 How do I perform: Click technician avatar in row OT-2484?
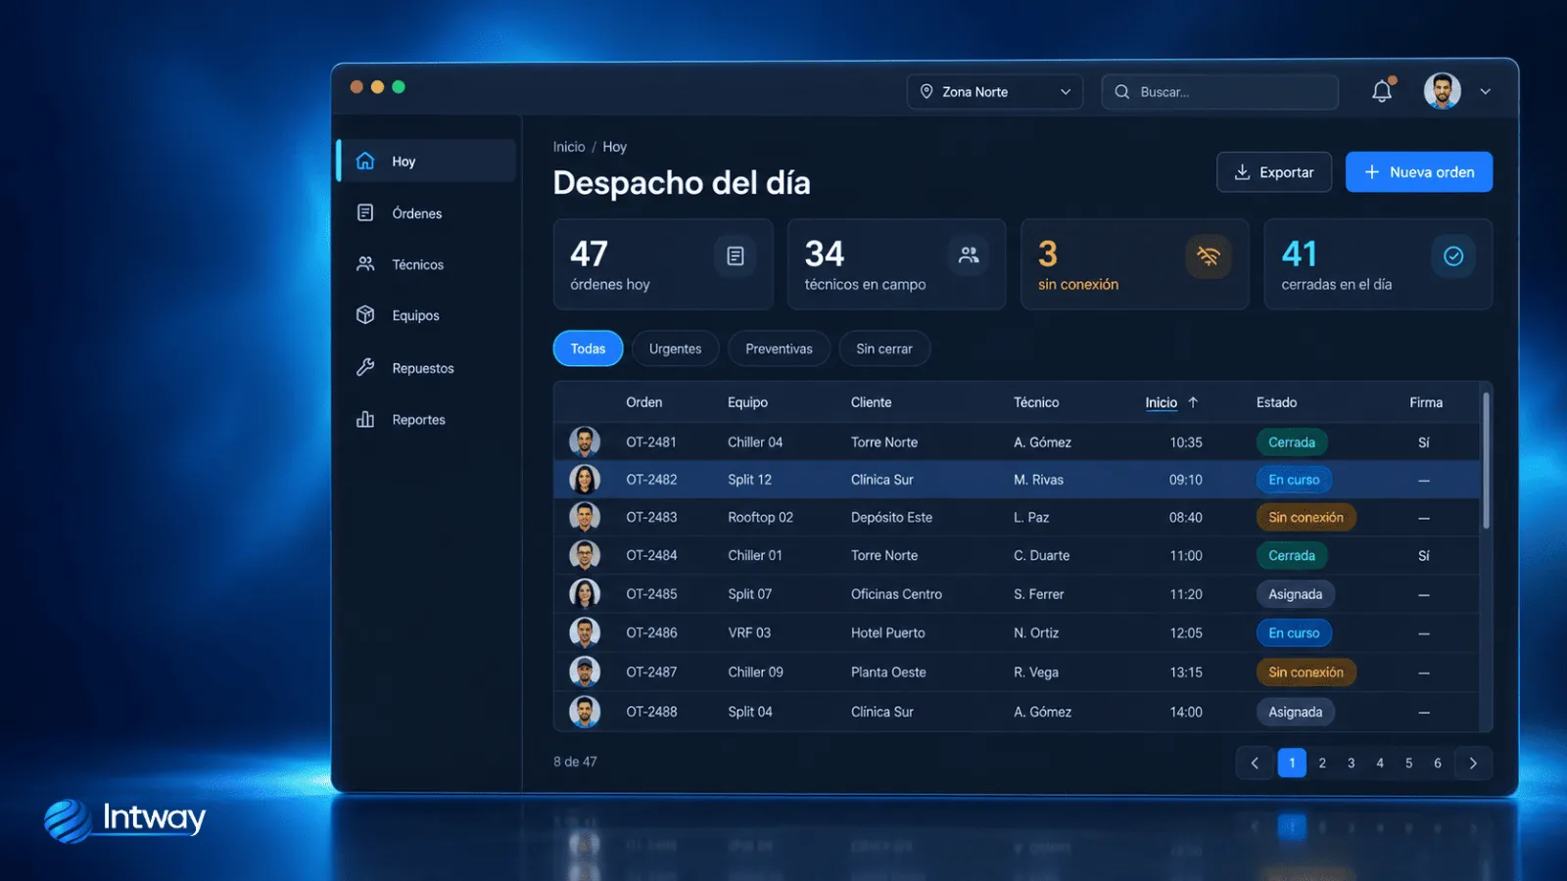[585, 555]
